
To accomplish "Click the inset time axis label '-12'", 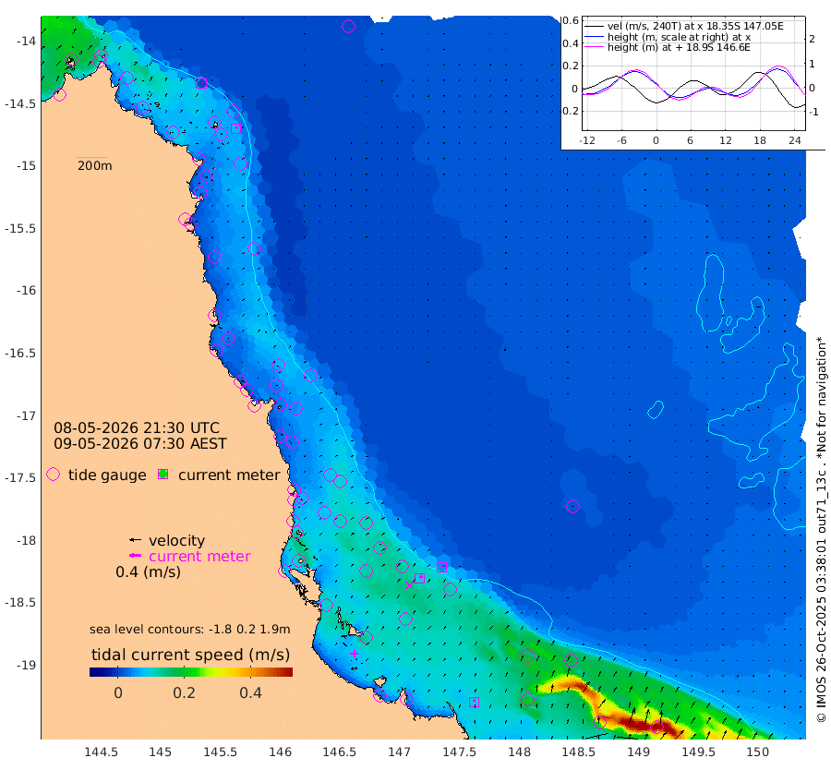I will 586,140.
